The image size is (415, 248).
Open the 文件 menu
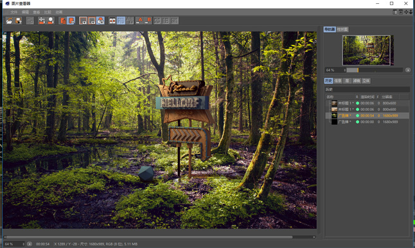(x=14, y=12)
